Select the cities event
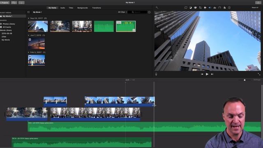263x148 pixels. click(x=4, y=37)
